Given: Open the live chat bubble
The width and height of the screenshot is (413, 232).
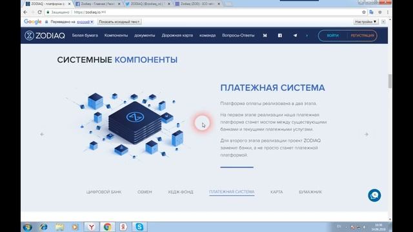Looking at the screenshot, I should tap(374, 195).
